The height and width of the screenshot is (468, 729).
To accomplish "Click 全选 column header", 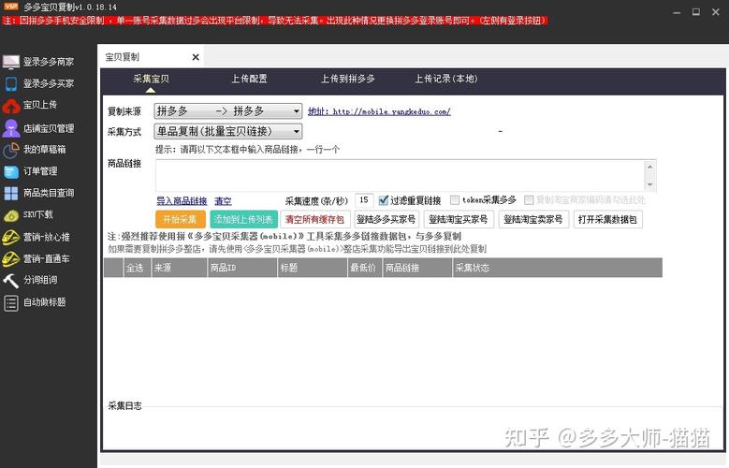I will point(137,268).
